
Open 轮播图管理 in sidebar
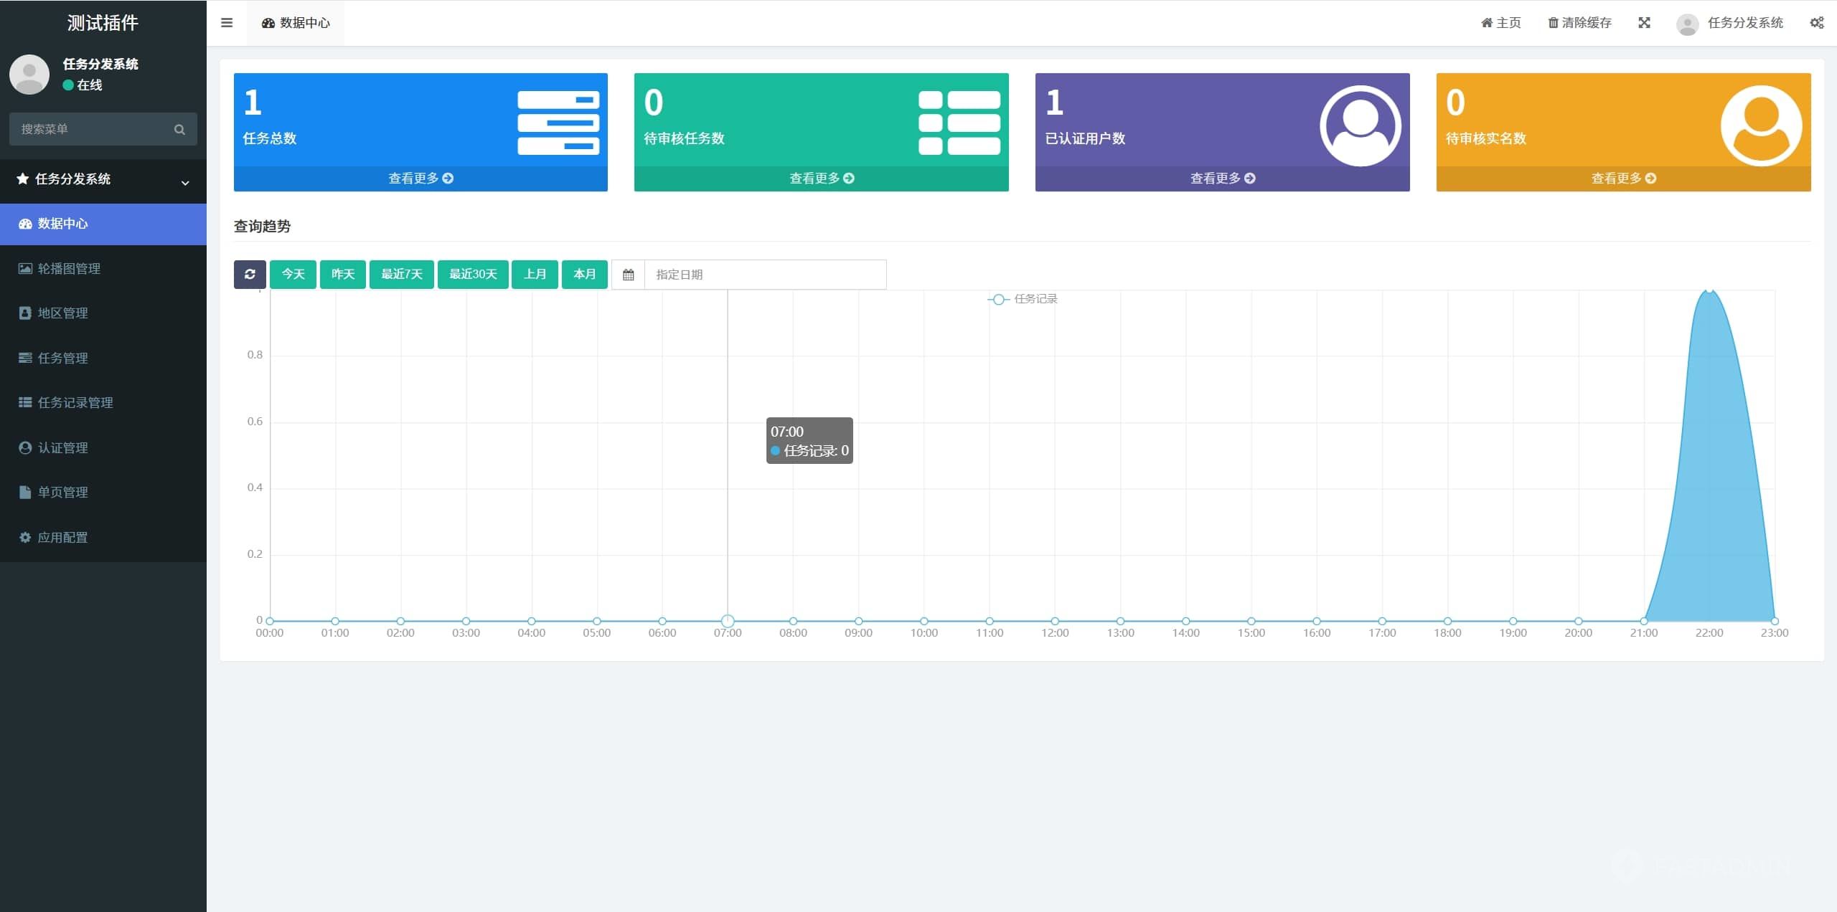69,269
